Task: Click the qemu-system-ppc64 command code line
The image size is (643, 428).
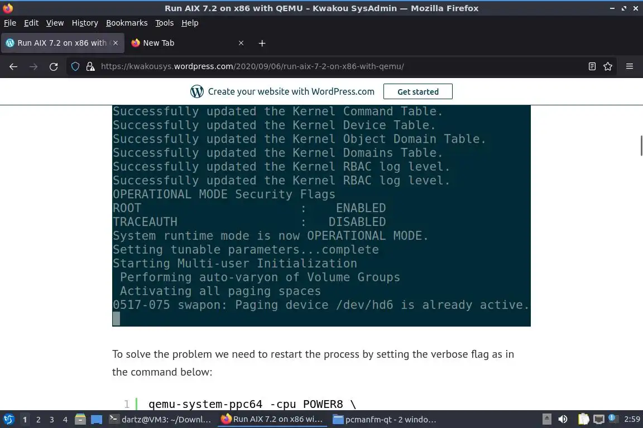Action: point(252,404)
